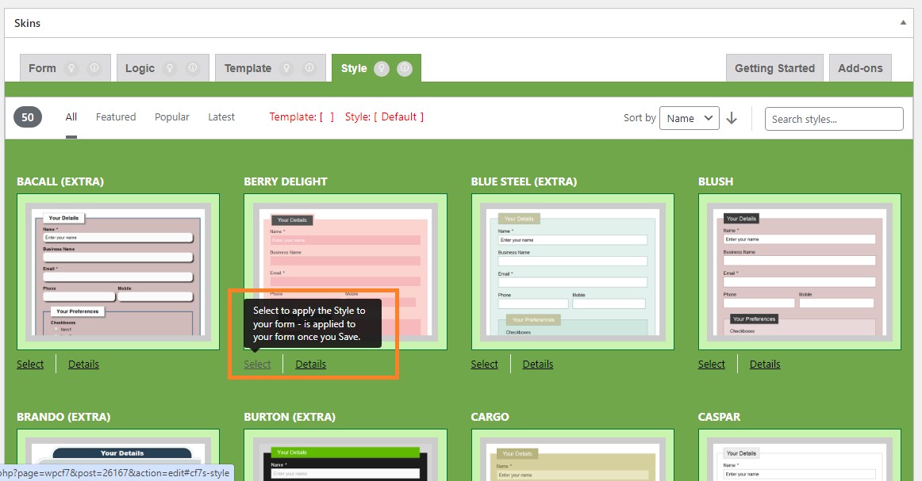Show Featured styles filter
Screen dimensions: 922x481
coord(116,116)
